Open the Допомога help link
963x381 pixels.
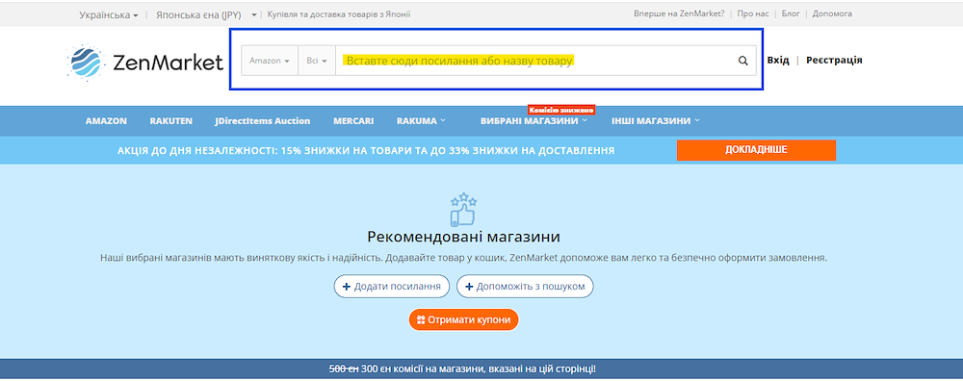[832, 13]
